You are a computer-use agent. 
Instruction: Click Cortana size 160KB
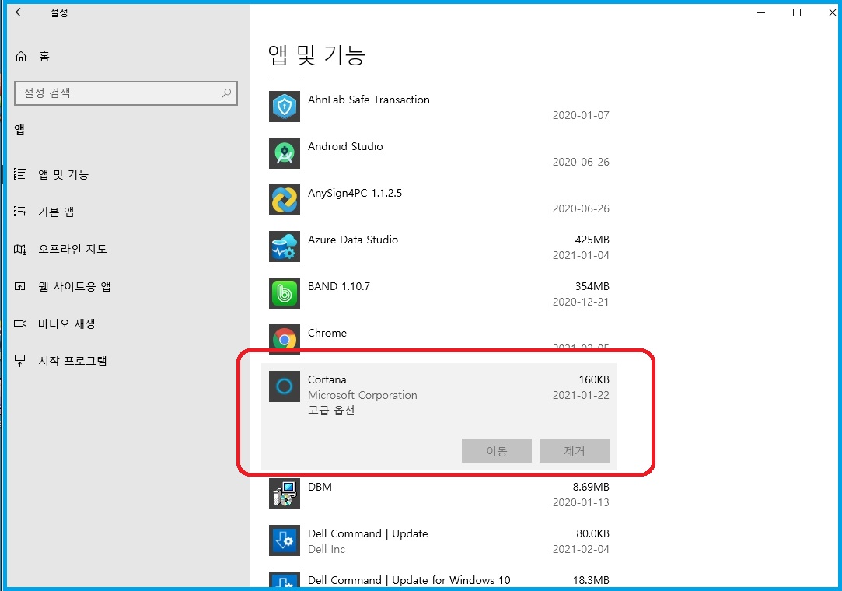pyautogui.click(x=593, y=379)
